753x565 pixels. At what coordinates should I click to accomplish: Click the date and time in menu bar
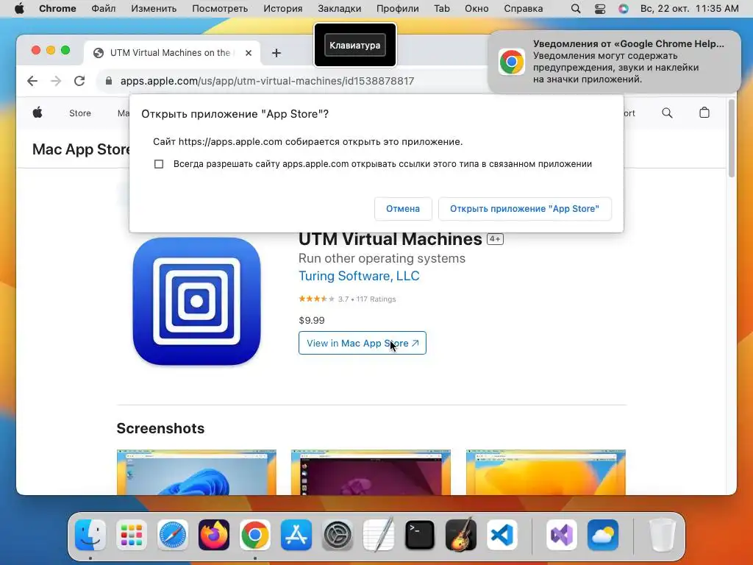tap(689, 9)
